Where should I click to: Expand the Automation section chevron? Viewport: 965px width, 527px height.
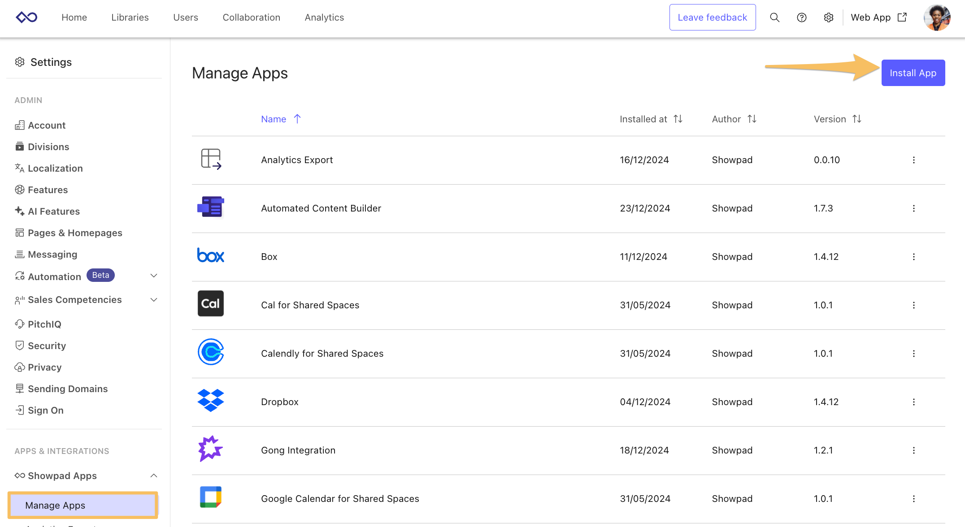pos(154,276)
